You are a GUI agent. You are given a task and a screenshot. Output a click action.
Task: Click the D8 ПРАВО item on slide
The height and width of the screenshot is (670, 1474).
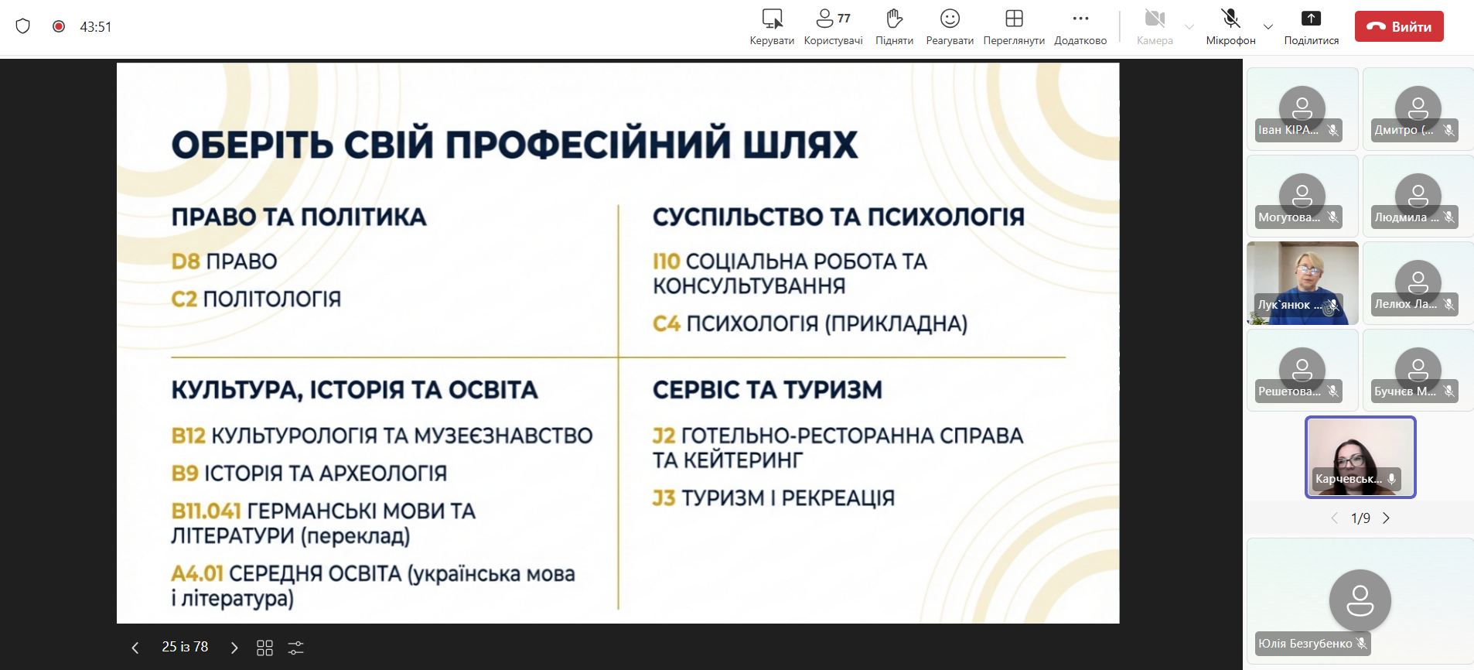coord(224,262)
